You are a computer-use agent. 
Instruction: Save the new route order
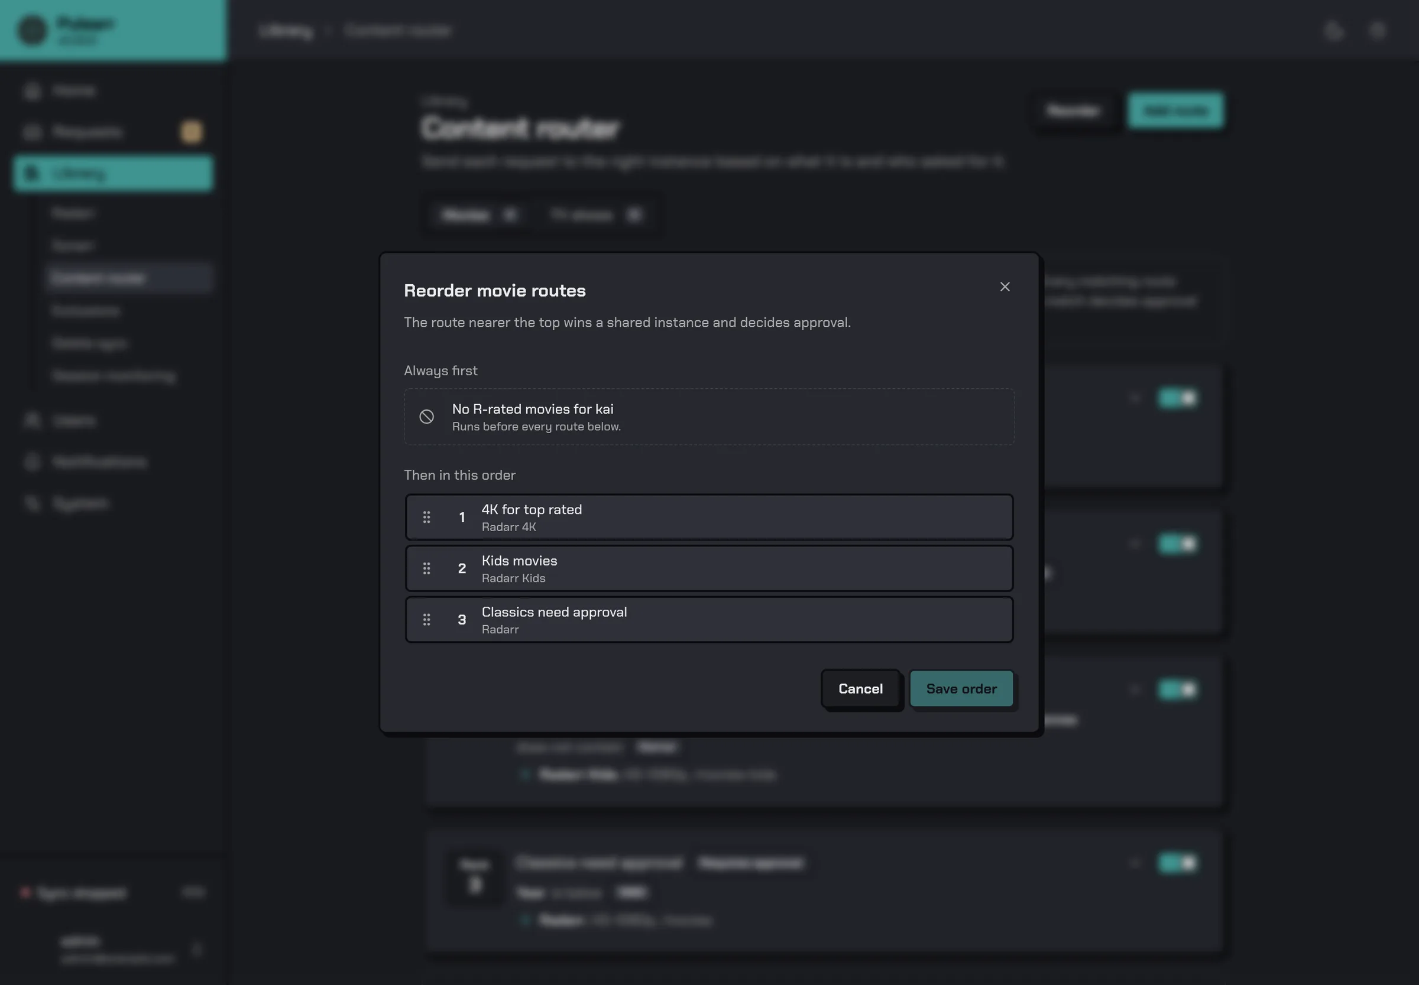point(961,689)
